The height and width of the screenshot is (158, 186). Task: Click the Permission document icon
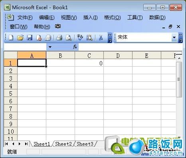click(x=39, y=38)
